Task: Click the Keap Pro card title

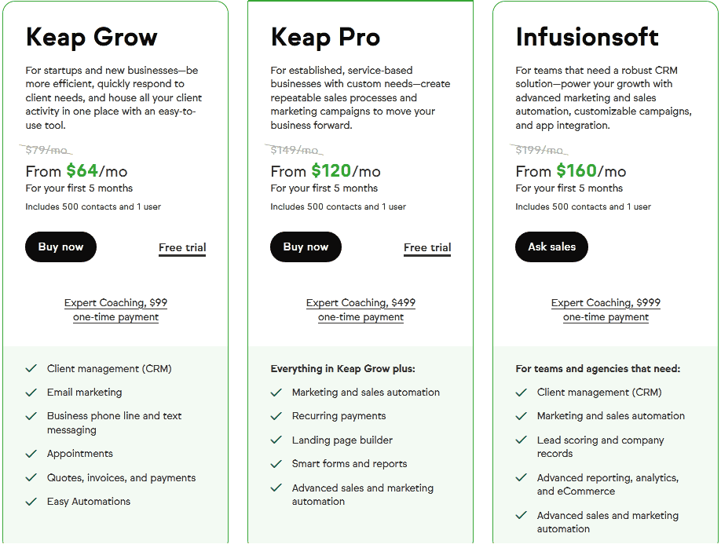Action: pos(325,37)
